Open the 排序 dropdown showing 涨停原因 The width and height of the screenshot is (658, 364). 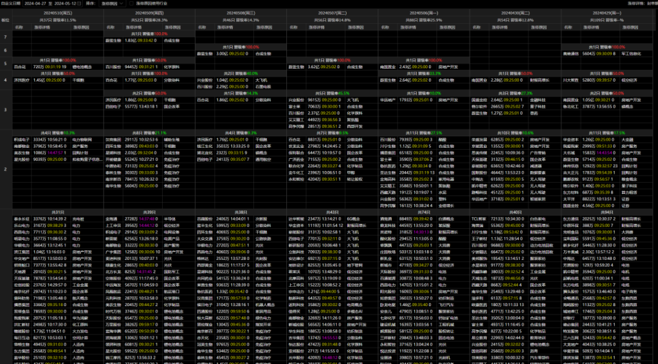112,3
